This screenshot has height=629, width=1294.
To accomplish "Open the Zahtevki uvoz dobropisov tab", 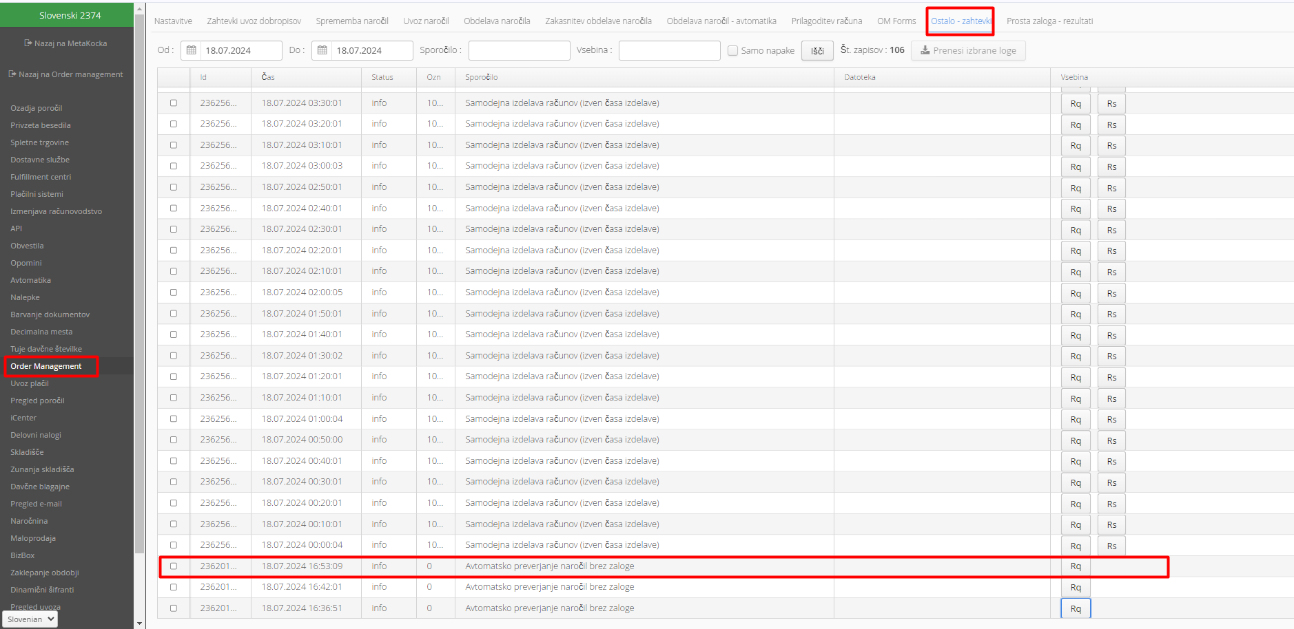I will point(254,21).
